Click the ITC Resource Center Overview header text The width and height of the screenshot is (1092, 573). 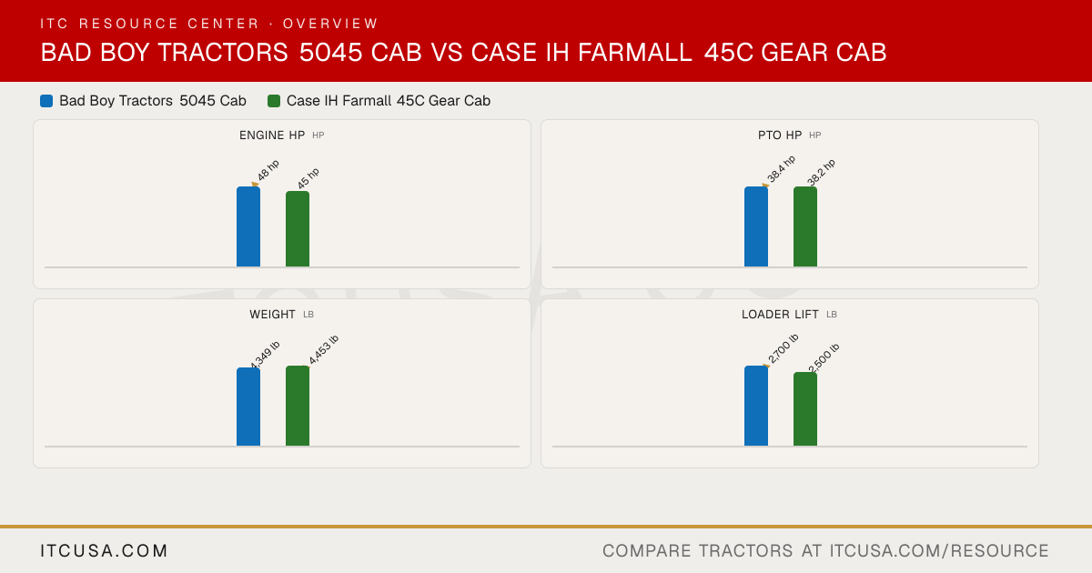click(x=209, y=24)
